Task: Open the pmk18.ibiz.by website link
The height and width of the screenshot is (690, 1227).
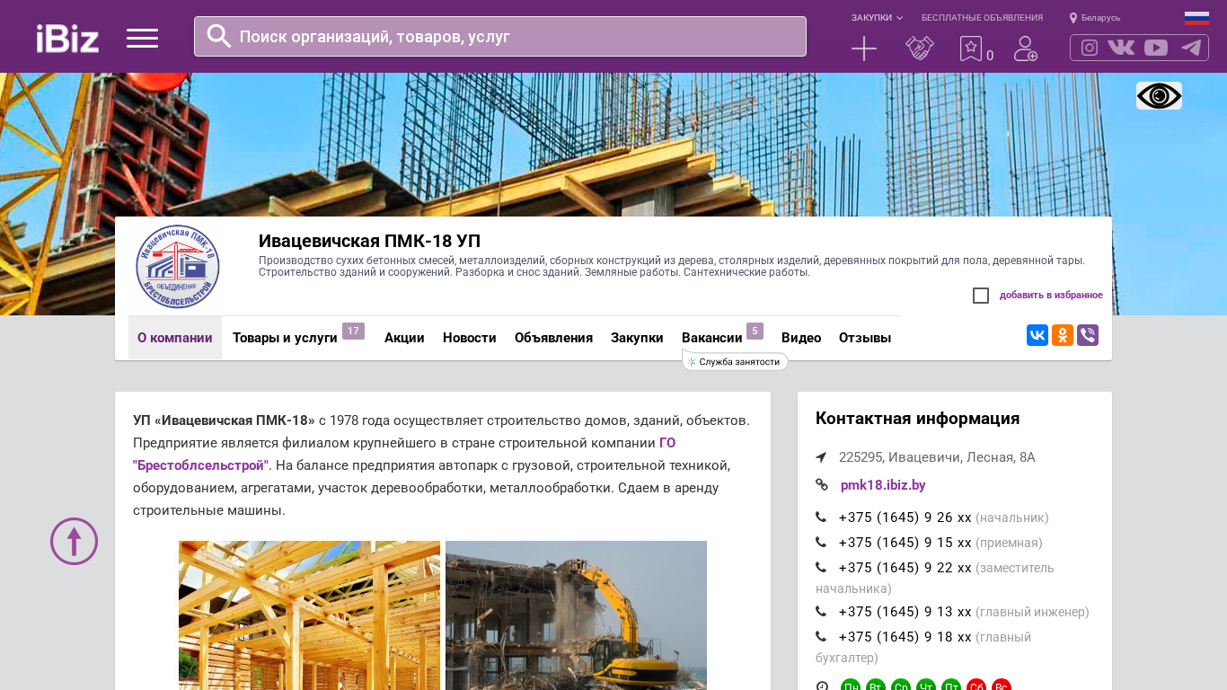Action: point(883,485)
